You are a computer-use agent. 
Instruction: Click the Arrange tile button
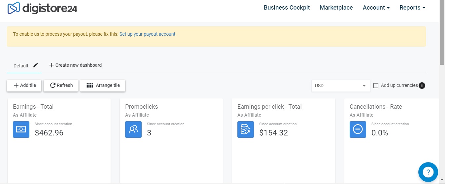tap(103, 85)
